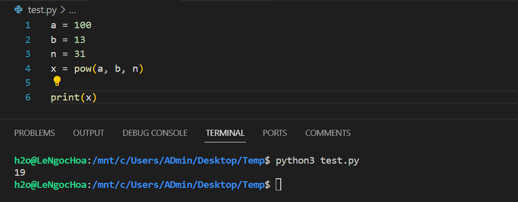Show the DEBUG CONSOLE tab

[155, 133]
